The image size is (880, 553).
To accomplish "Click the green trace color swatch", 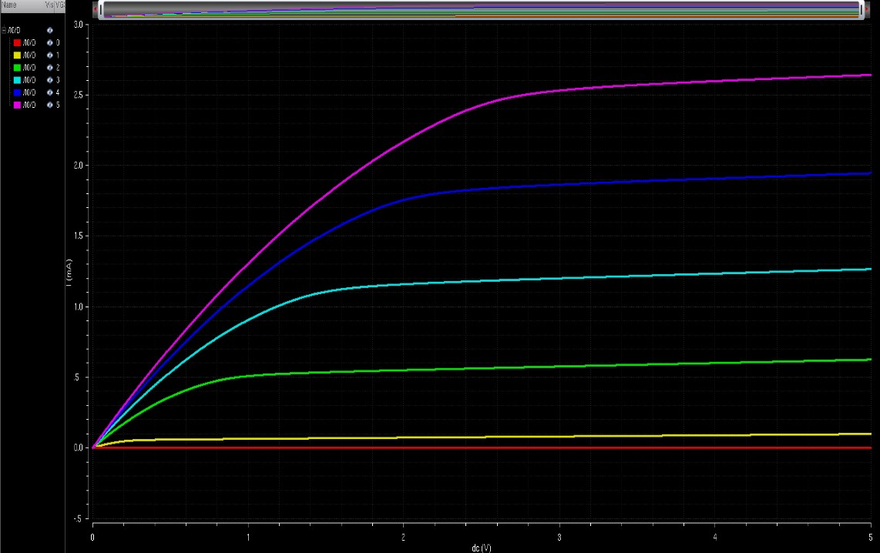I will click(x=17, y=67).
